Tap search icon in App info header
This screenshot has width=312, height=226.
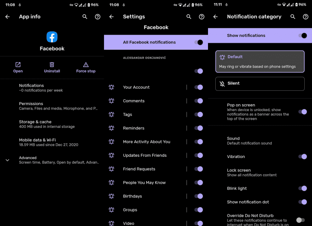coord(85,17)
